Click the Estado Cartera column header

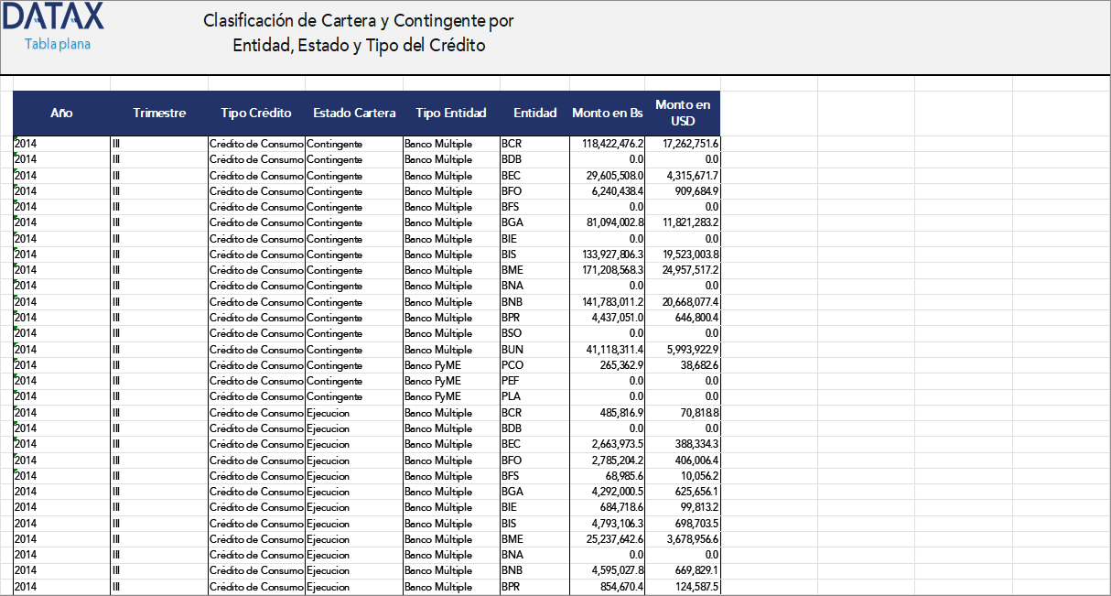click(354, 113)
